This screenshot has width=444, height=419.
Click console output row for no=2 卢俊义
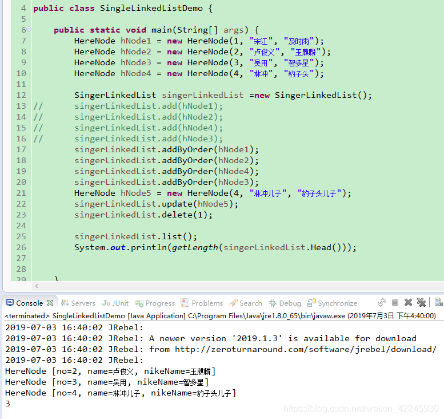110,371
